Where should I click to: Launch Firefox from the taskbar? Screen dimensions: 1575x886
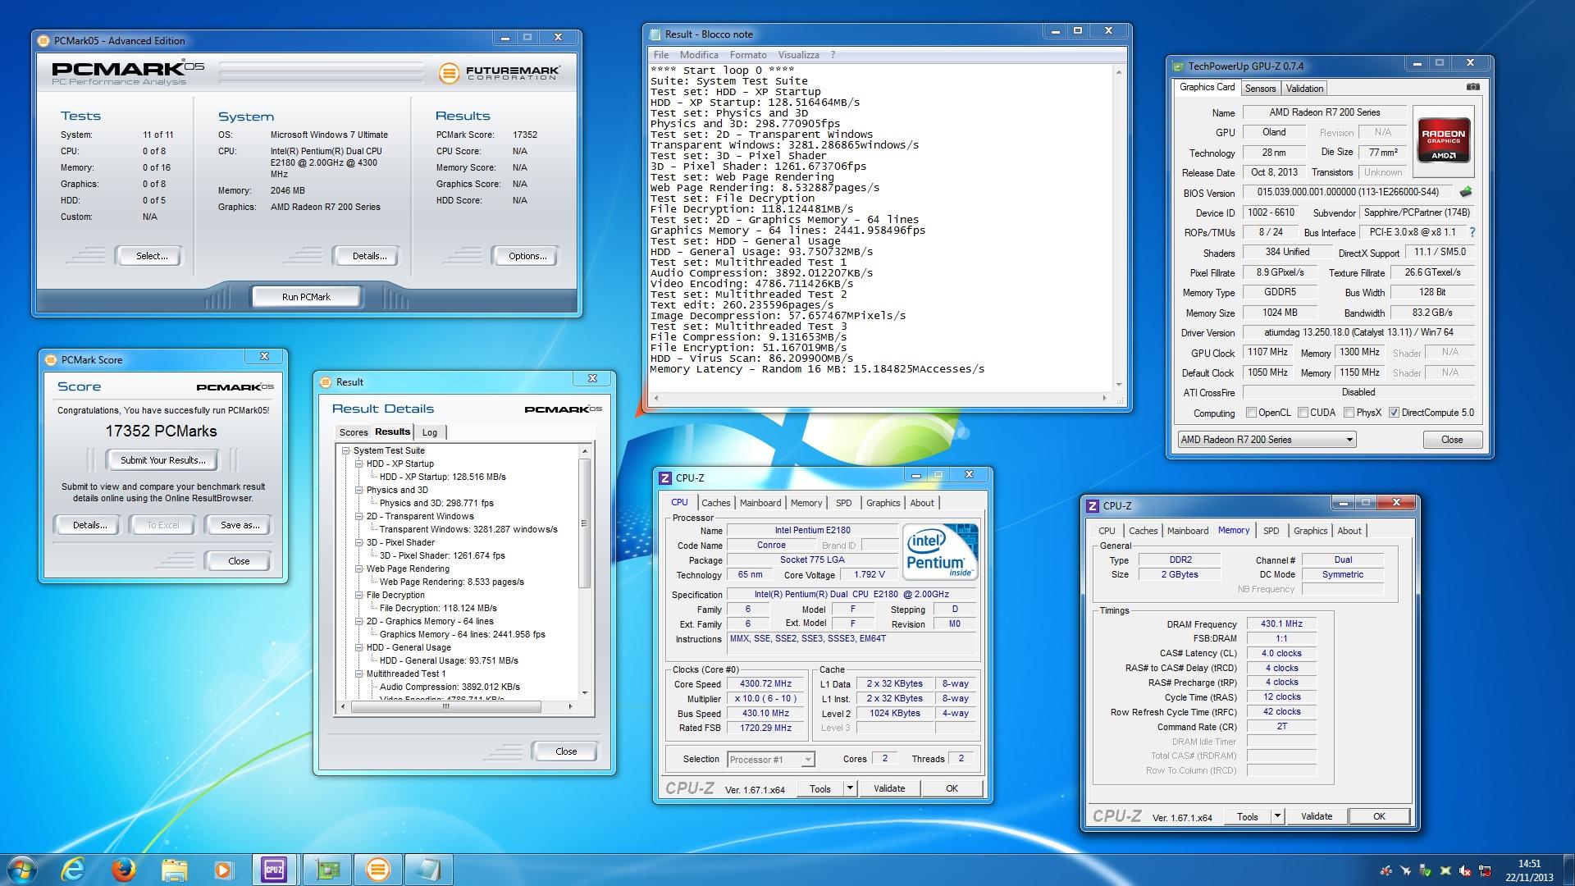click(124, 870)
